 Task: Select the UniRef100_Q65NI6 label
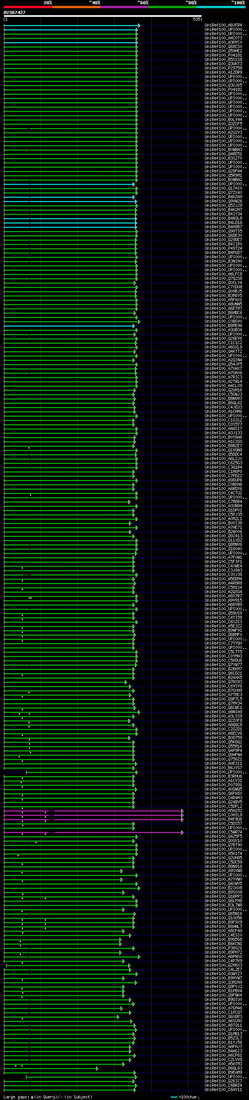(223, 913)
